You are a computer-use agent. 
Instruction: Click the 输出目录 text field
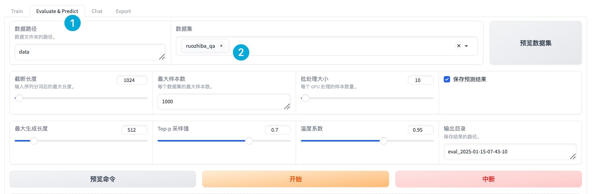click(x=510, y=152)
